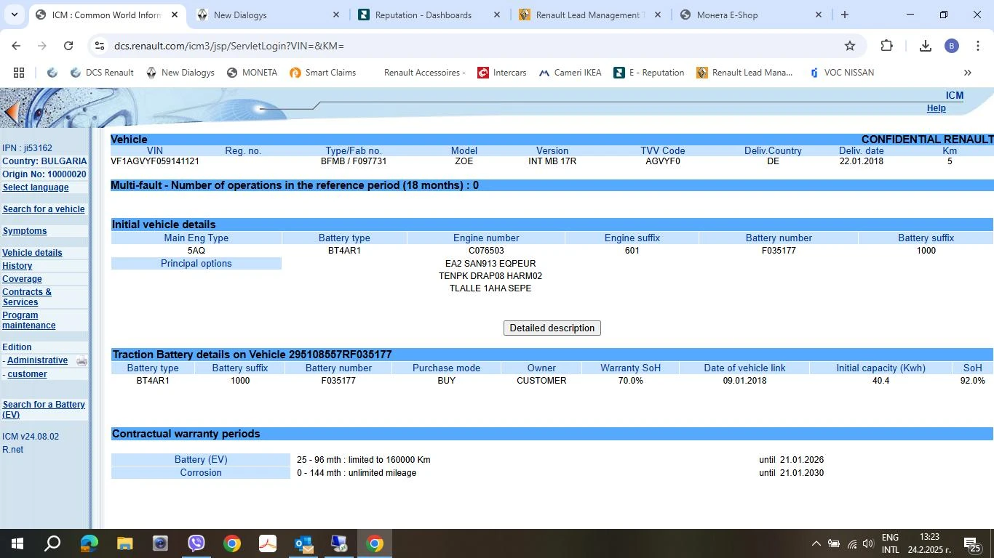Click the printer icon beside Administrative
This screenshot has height=558, width=994.
point(81,361)
